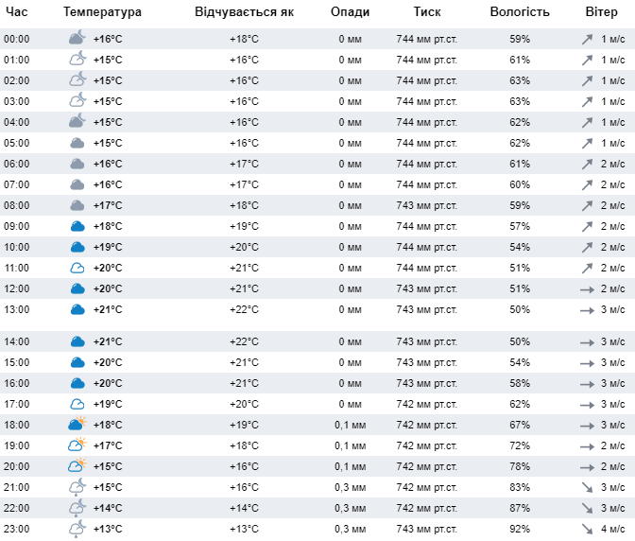The height and width of the screenshot is (541, 635).
Task: Select the Відчувається як column header
Action: [x=244, y=12]
